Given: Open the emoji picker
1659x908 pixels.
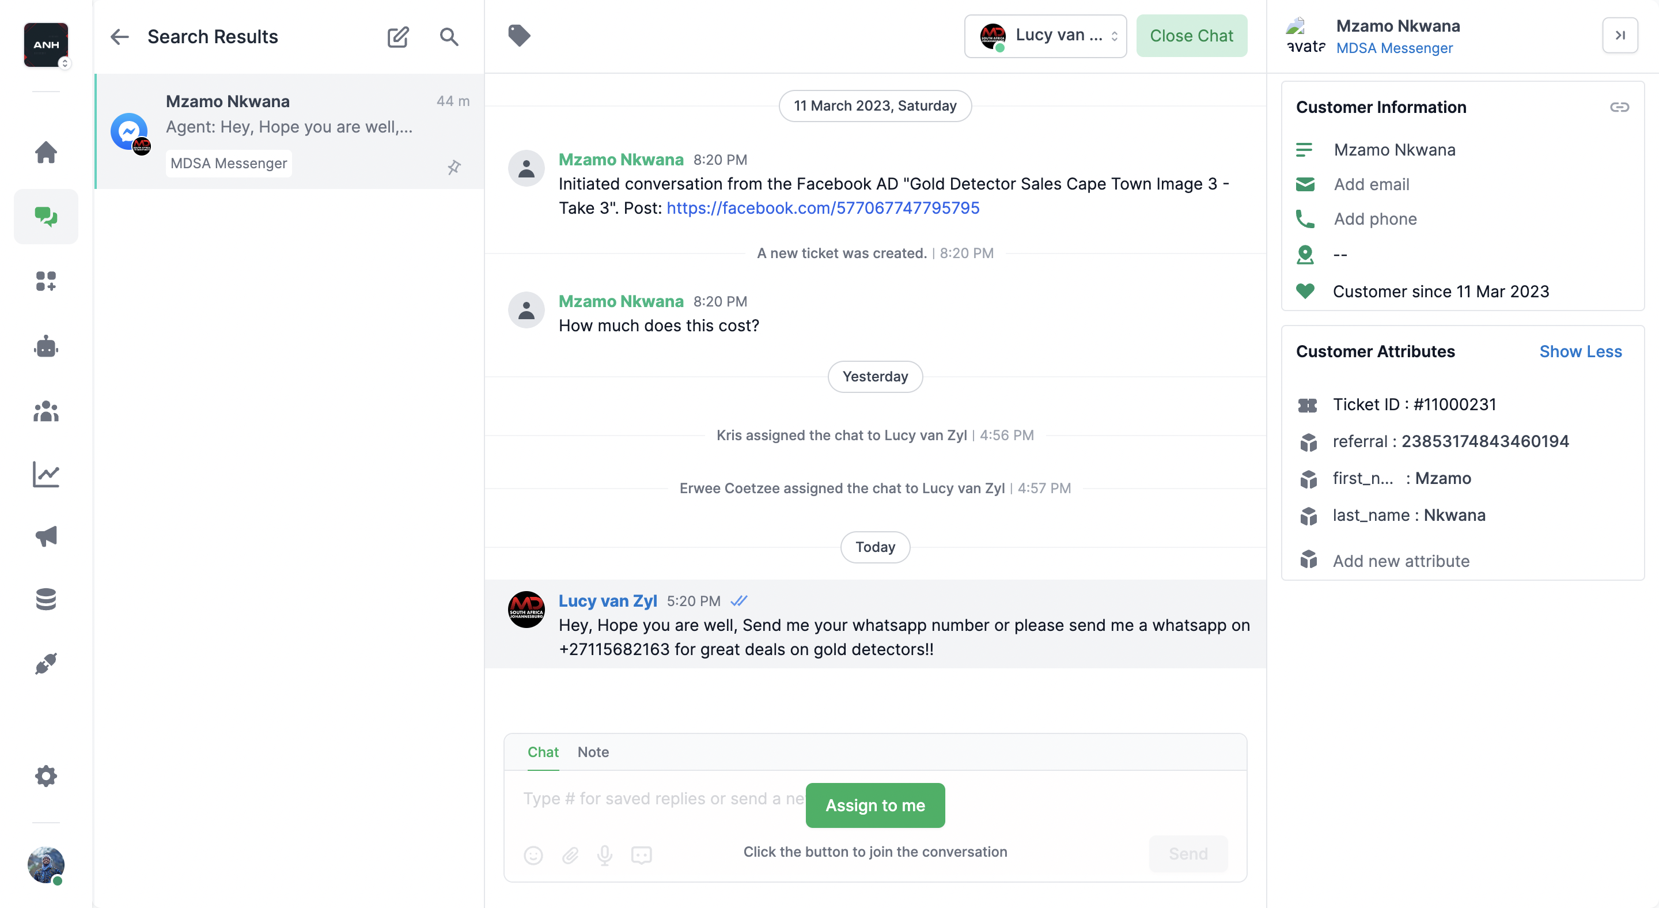Looking at the screenshot, I should 533,854.
